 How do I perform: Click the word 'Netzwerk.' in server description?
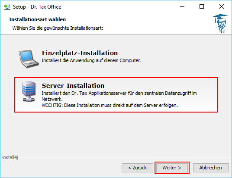click(x=52, y=99)
